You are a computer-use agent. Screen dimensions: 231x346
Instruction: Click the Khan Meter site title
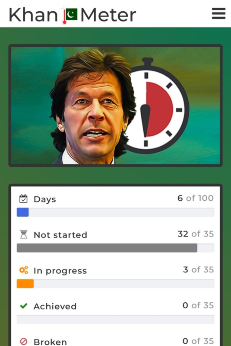click(x=73, y=15)
